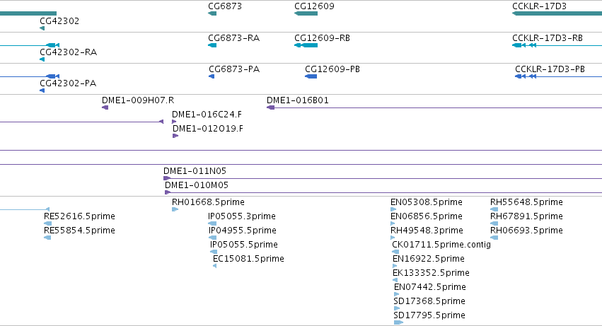The image size is (602, 326).
Task: Select the DME1-010M05 clone line
Action: pos(383,192)
